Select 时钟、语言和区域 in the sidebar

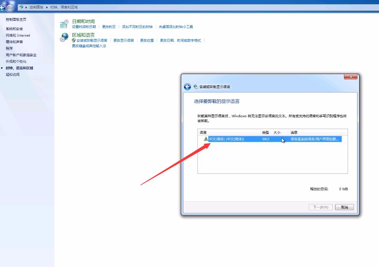pos(20,68)
